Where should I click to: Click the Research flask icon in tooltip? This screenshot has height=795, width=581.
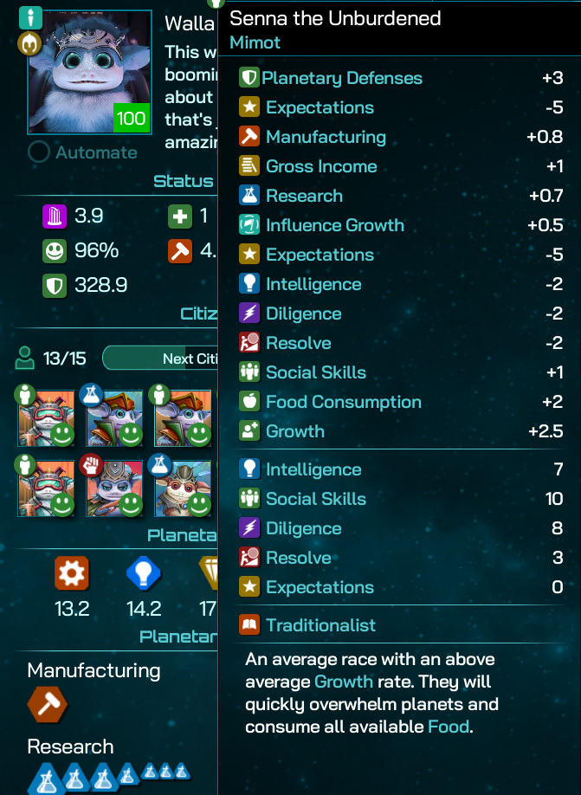249,195
